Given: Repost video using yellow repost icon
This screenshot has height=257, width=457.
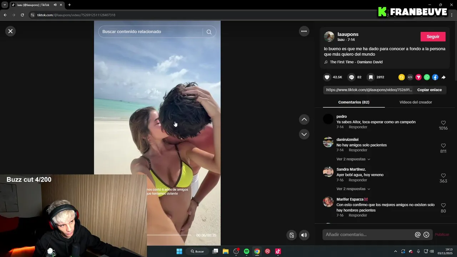Looking at the screenshot, I should pyautogui.click(x=402, y=77).
